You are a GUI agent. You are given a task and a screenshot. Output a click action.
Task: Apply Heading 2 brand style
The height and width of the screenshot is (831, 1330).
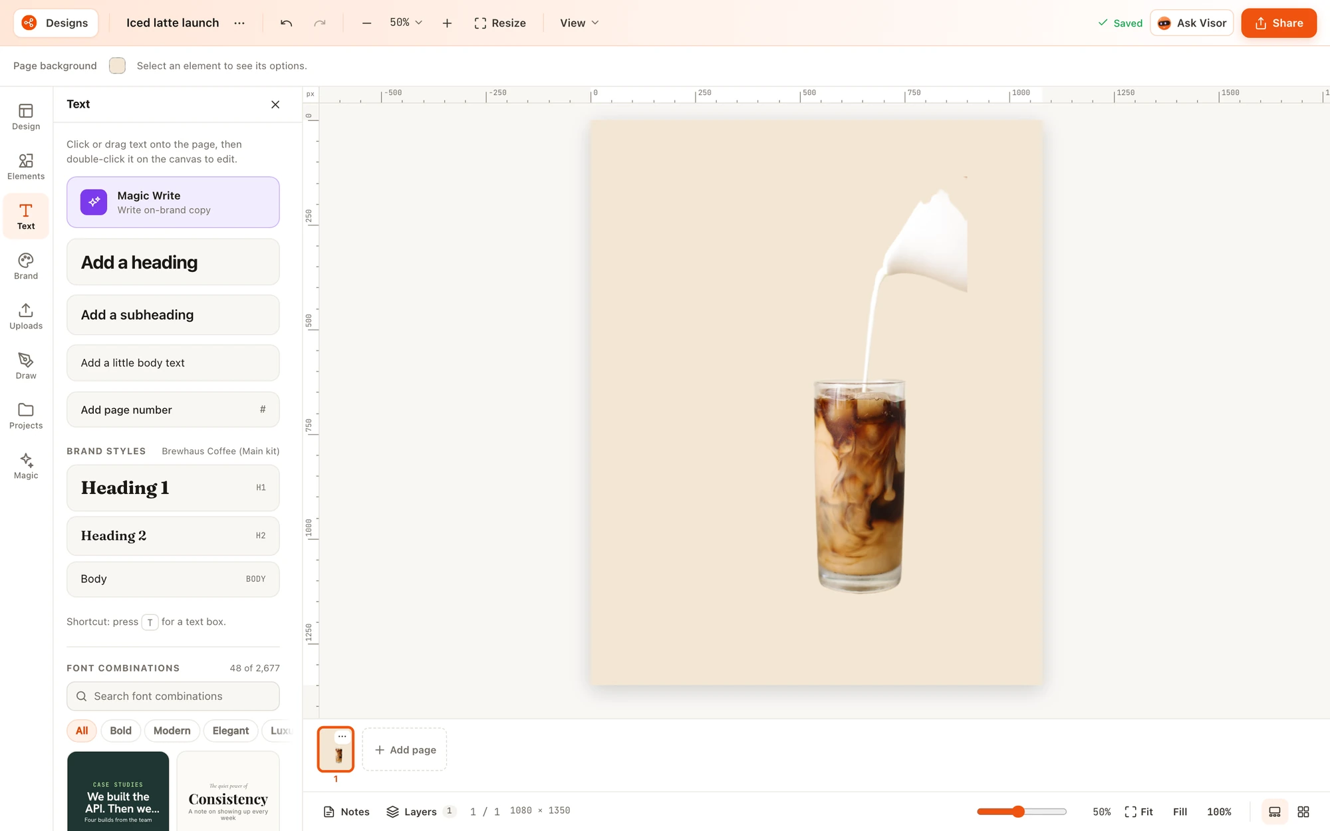[173, 536]
